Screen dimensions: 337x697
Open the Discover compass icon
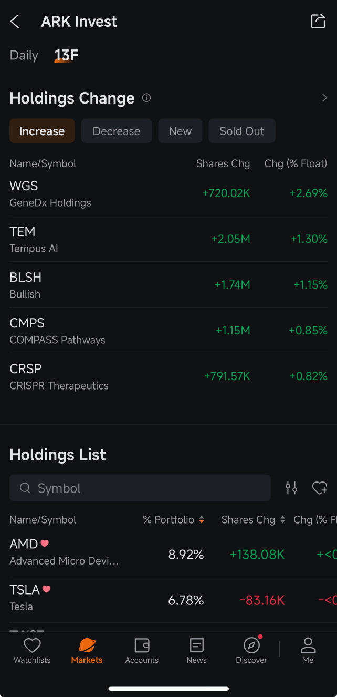tap(252, 645)
